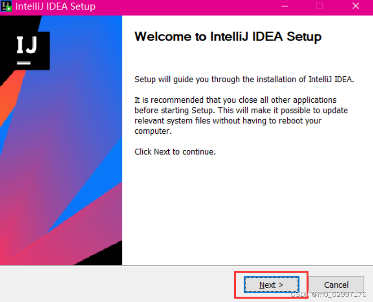Viewport: 373px width, 302px height.
Task: Click the Click Next to continue text
Action: [x=175, y=151]
